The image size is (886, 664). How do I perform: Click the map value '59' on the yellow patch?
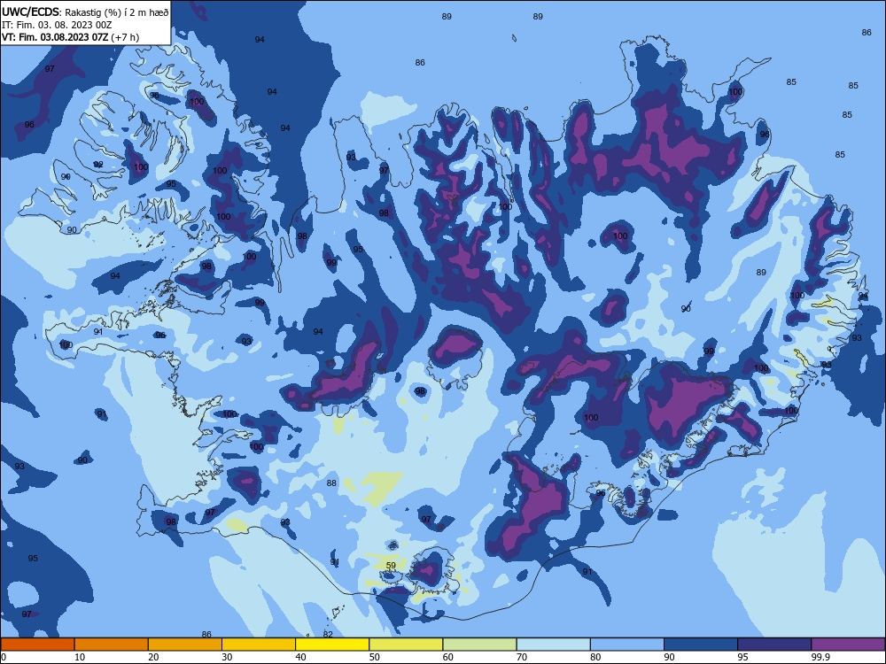click(391, 565)
